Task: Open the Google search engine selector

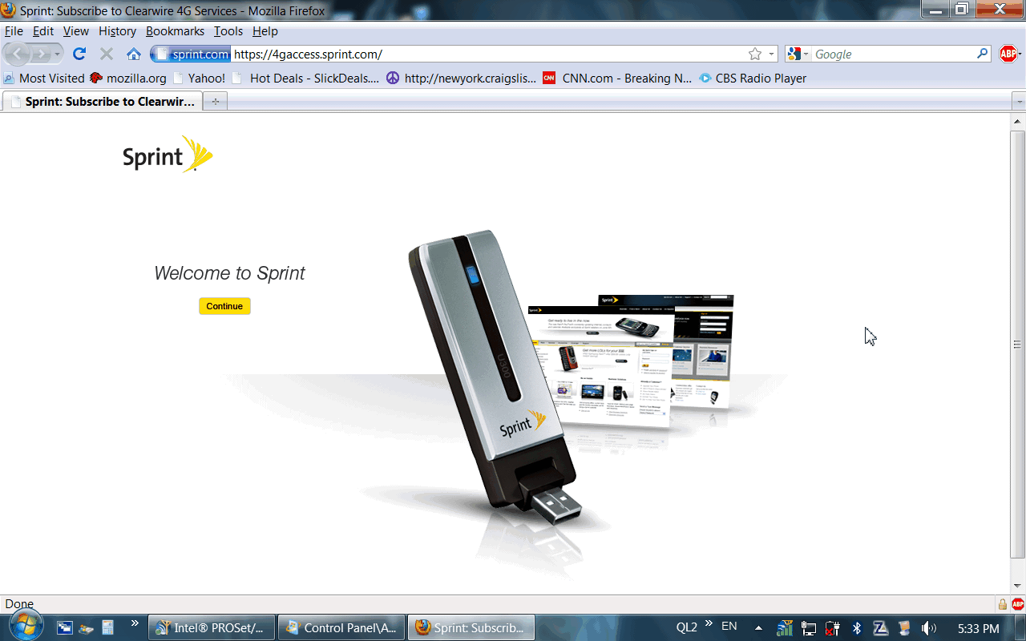Action: point(798,54)
